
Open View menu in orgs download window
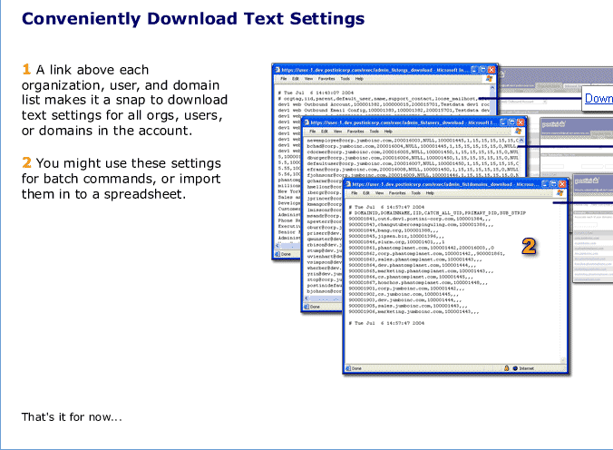pos(308,79)
